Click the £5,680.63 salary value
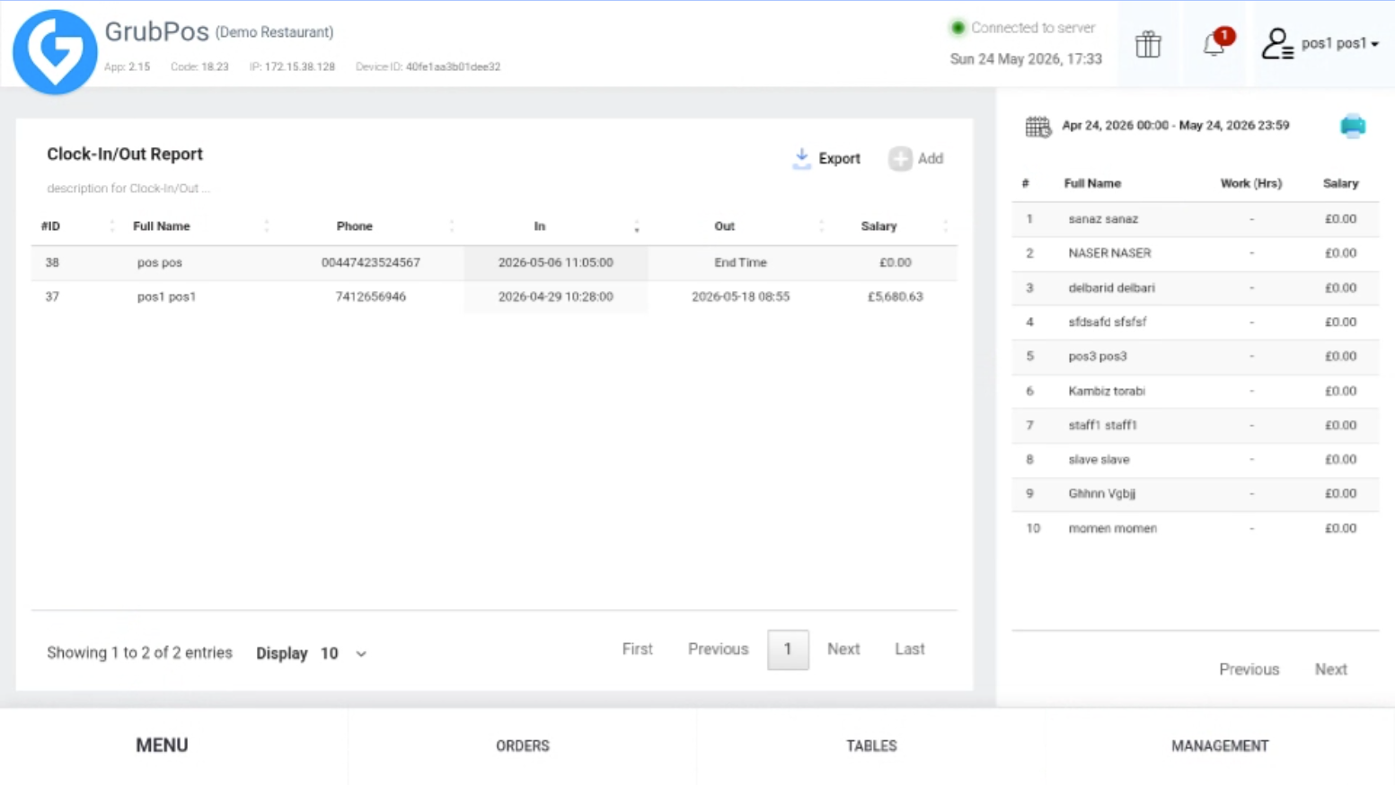The width and height of the screenshot is (1395, 785). (x=895, y=297)
